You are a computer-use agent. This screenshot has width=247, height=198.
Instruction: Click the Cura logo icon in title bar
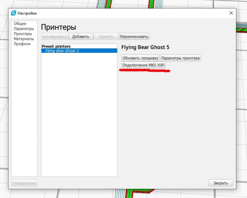14,13
